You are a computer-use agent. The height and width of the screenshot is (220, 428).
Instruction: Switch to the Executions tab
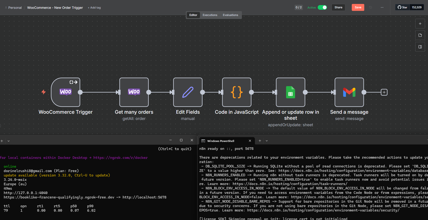click(210, 15)
